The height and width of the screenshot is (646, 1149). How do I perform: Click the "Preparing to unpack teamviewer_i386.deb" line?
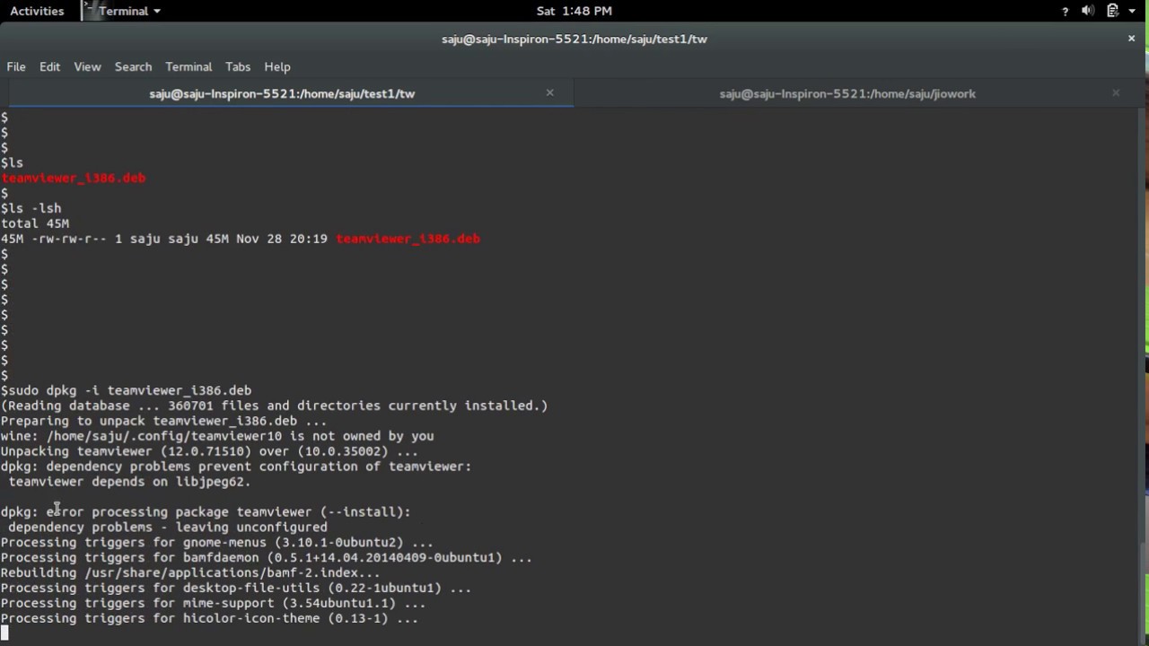click(x=163, y=421)
